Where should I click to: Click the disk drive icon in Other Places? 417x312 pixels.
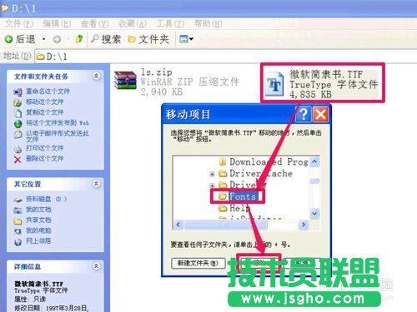pyautogui.click(x=18, y=200)
